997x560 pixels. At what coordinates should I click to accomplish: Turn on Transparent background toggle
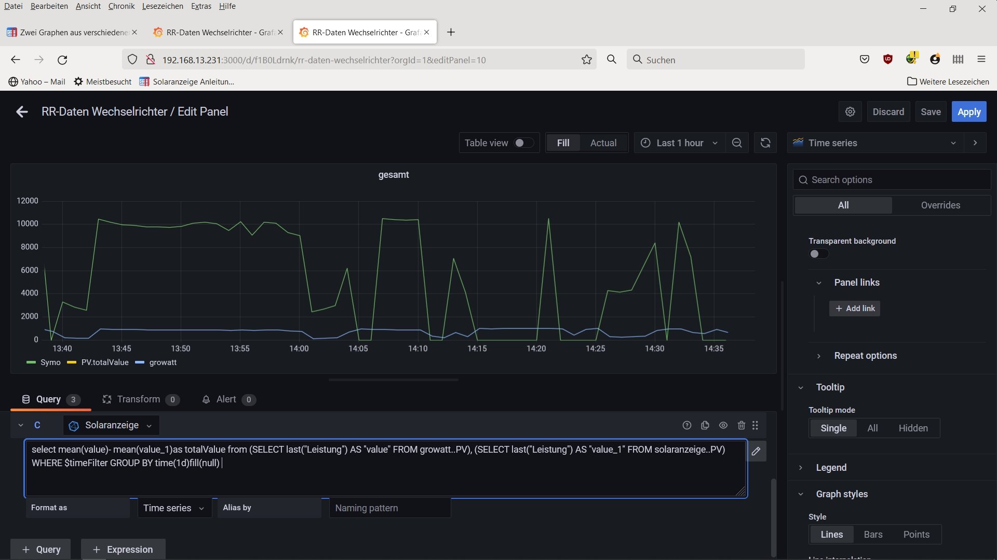pyautogui.click(x=818, y=254)
